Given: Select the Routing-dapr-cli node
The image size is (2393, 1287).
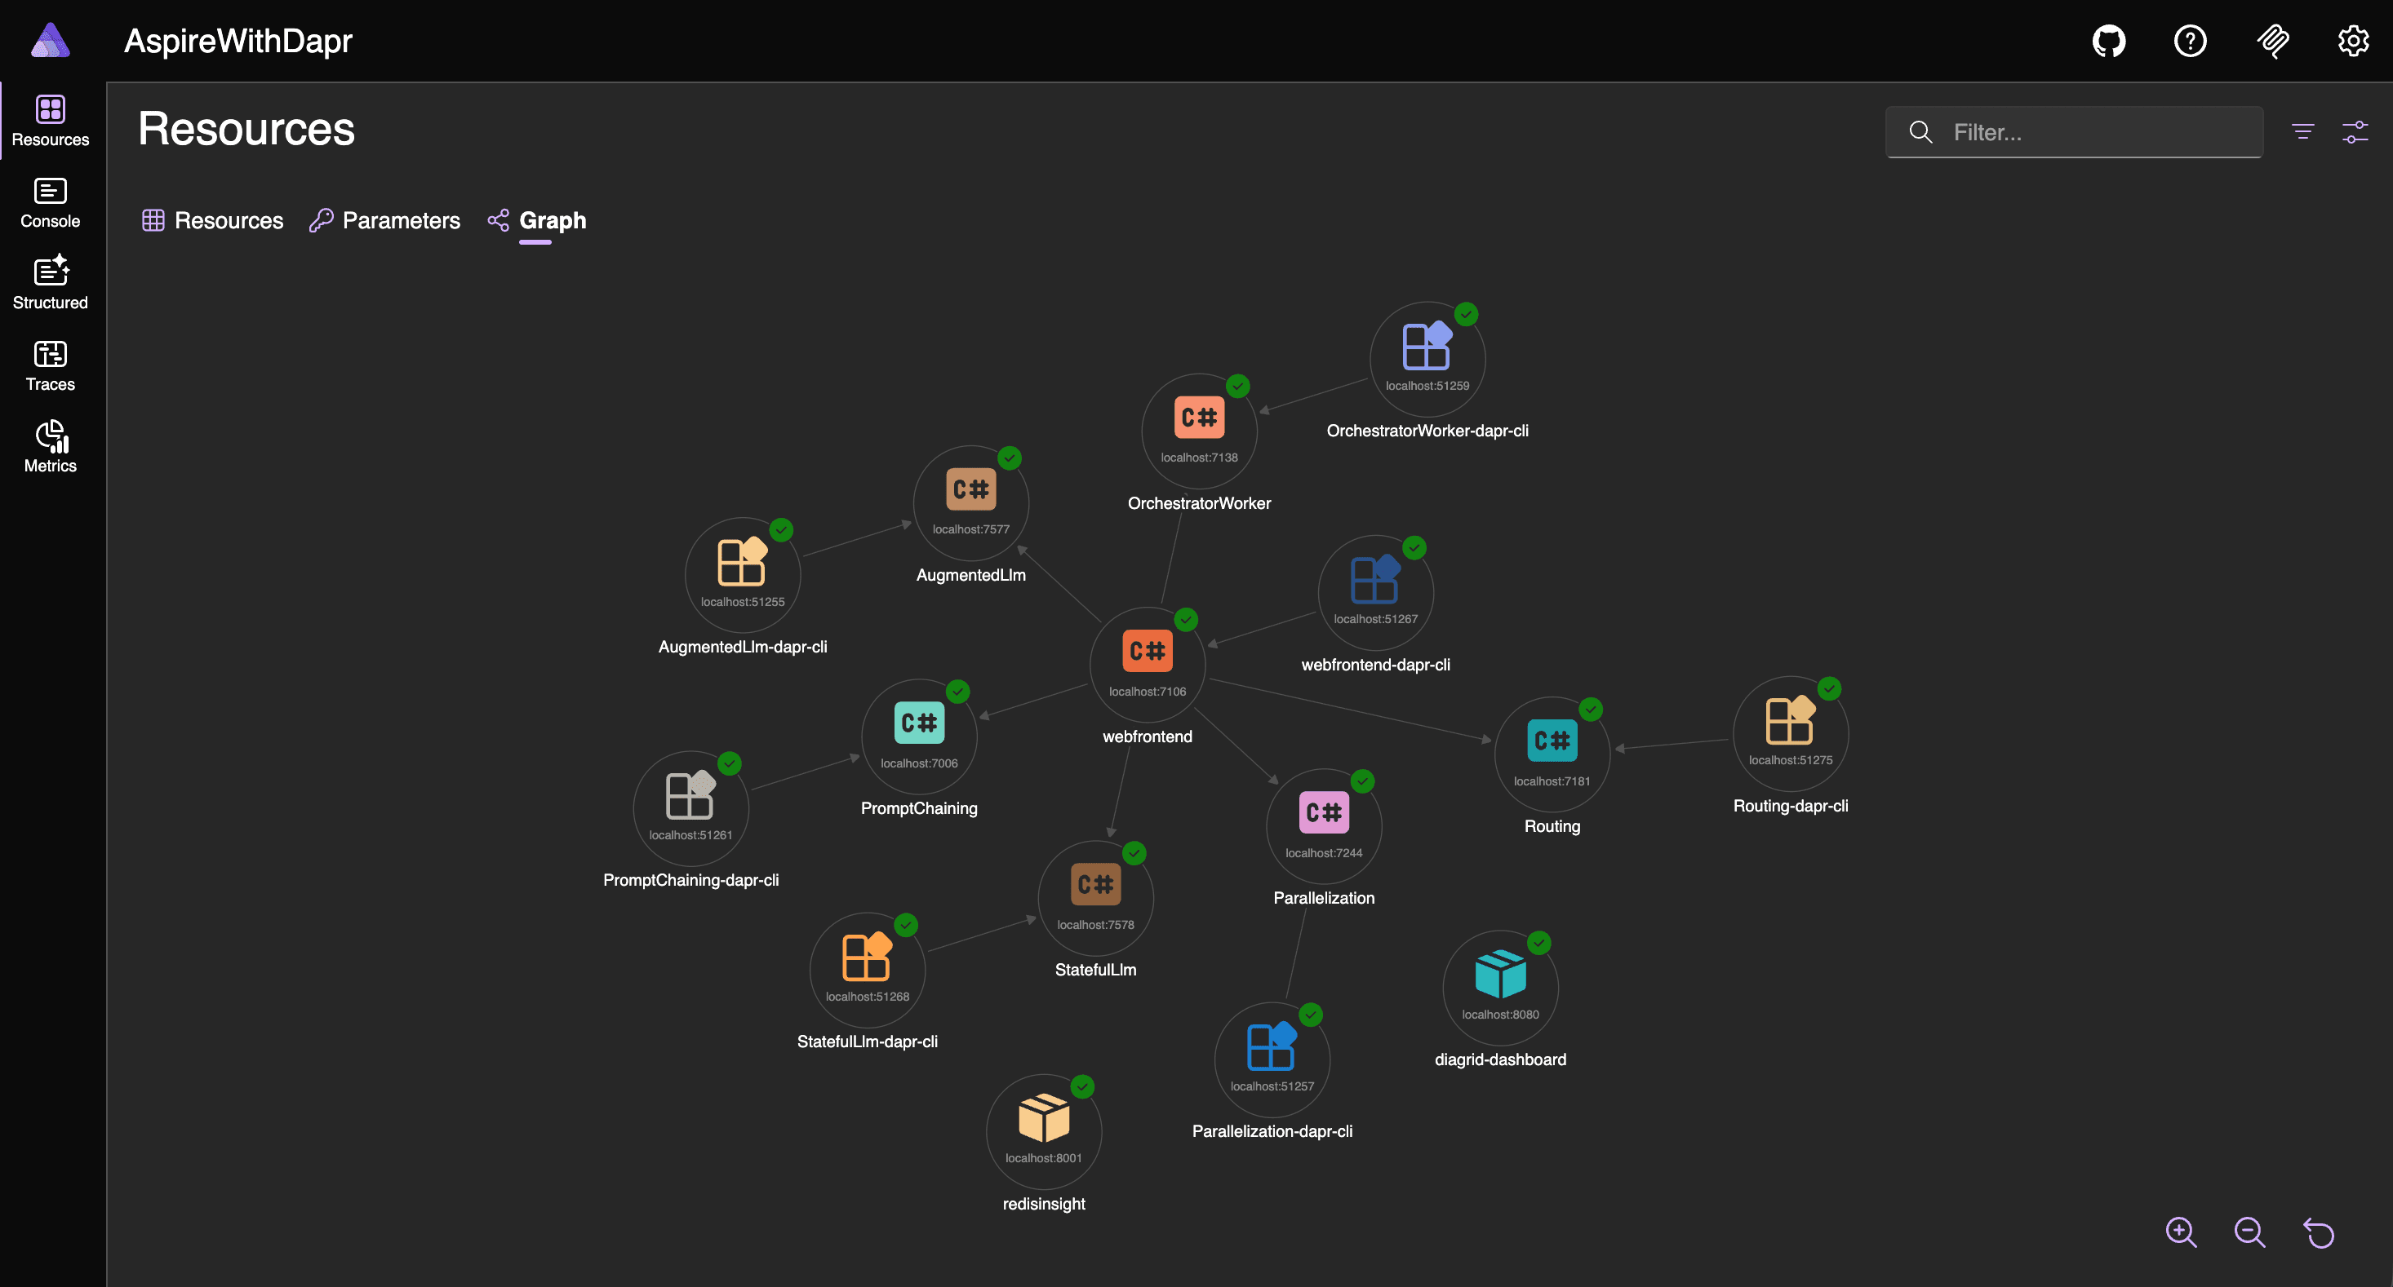Looking at the screenshot, I should 1790,733.
